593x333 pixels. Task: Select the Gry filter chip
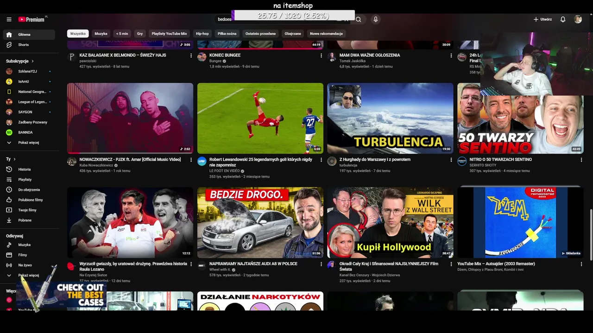[x=140, y=34]
